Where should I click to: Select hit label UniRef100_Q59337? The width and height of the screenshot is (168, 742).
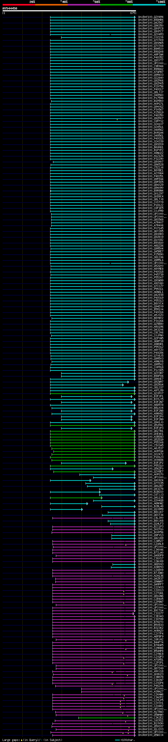151,726
